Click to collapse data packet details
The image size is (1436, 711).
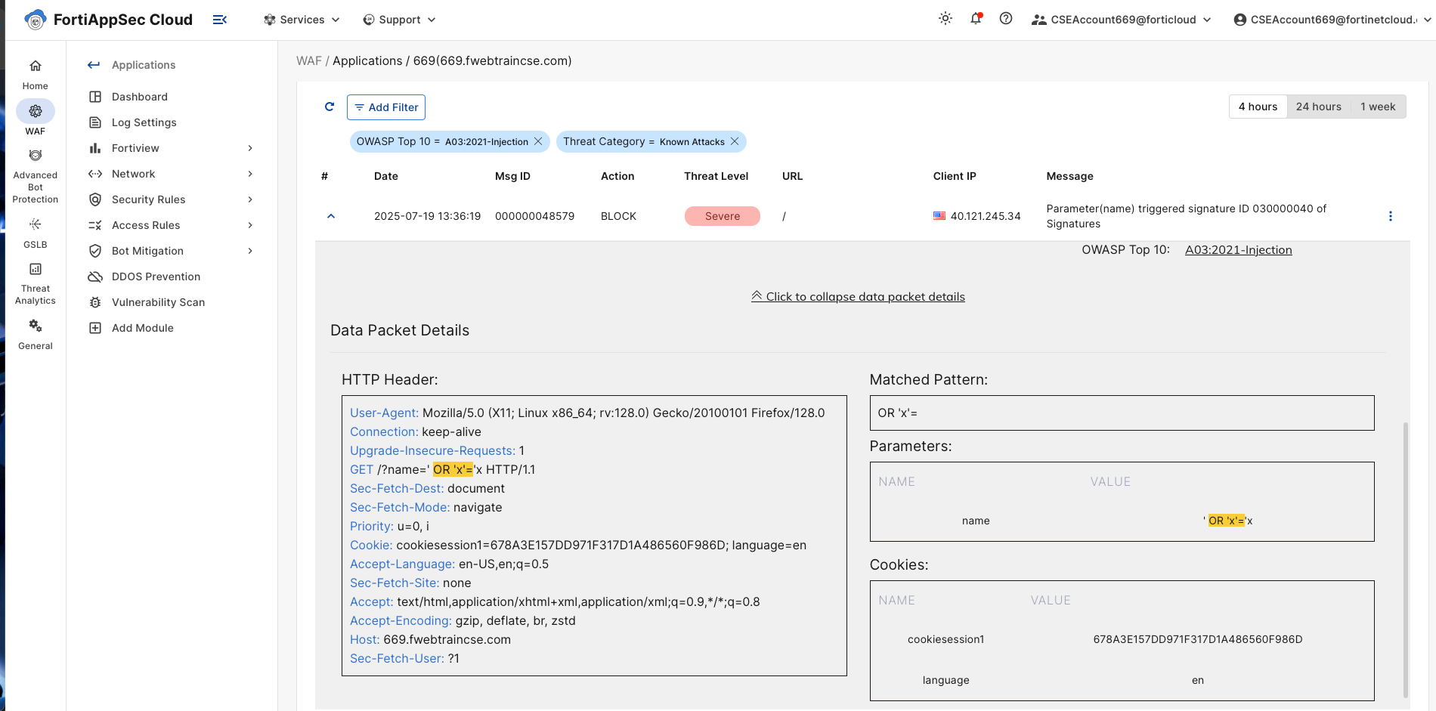(858, 297)
